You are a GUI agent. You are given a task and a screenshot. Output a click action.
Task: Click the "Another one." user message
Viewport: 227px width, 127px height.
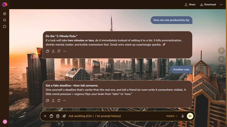click(x=181, y=69)
